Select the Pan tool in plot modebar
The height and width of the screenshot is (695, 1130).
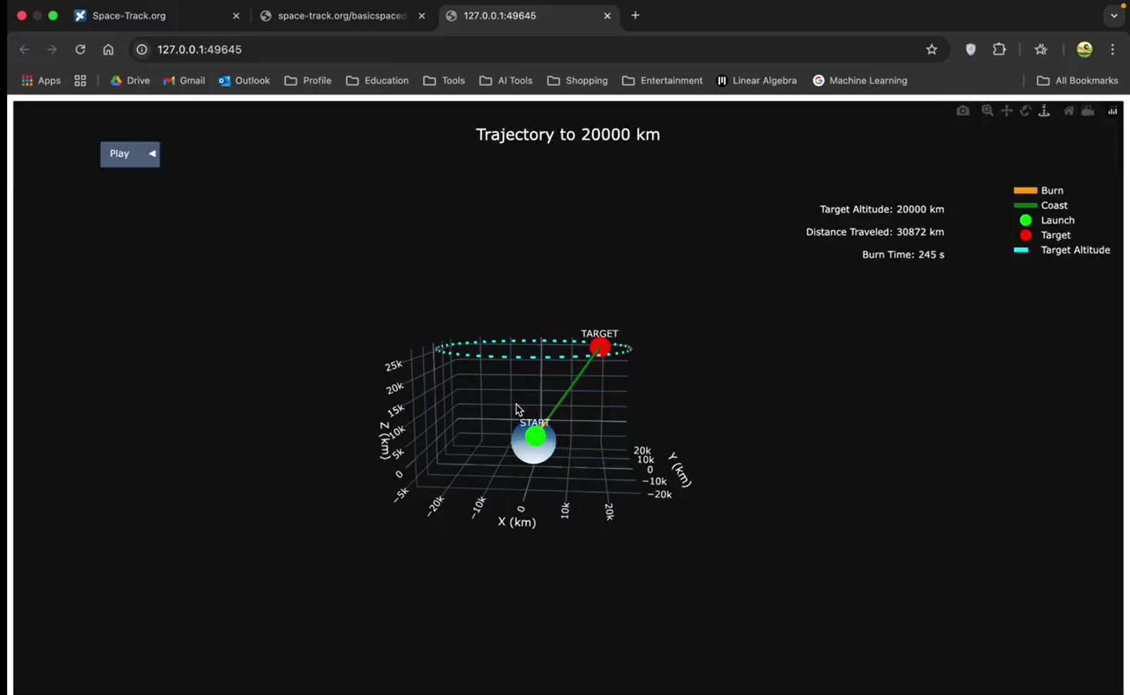[x=1007, y=111]
